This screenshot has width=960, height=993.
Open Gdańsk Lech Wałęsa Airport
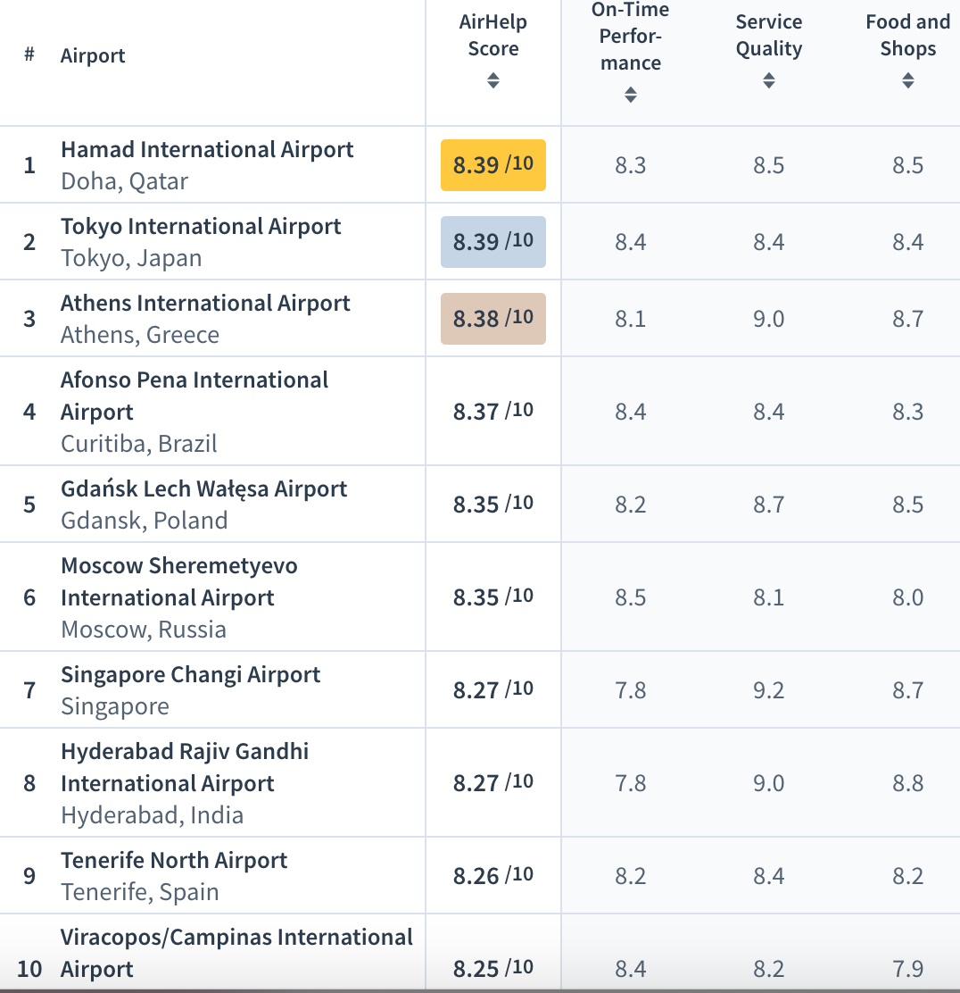[203, 489]
